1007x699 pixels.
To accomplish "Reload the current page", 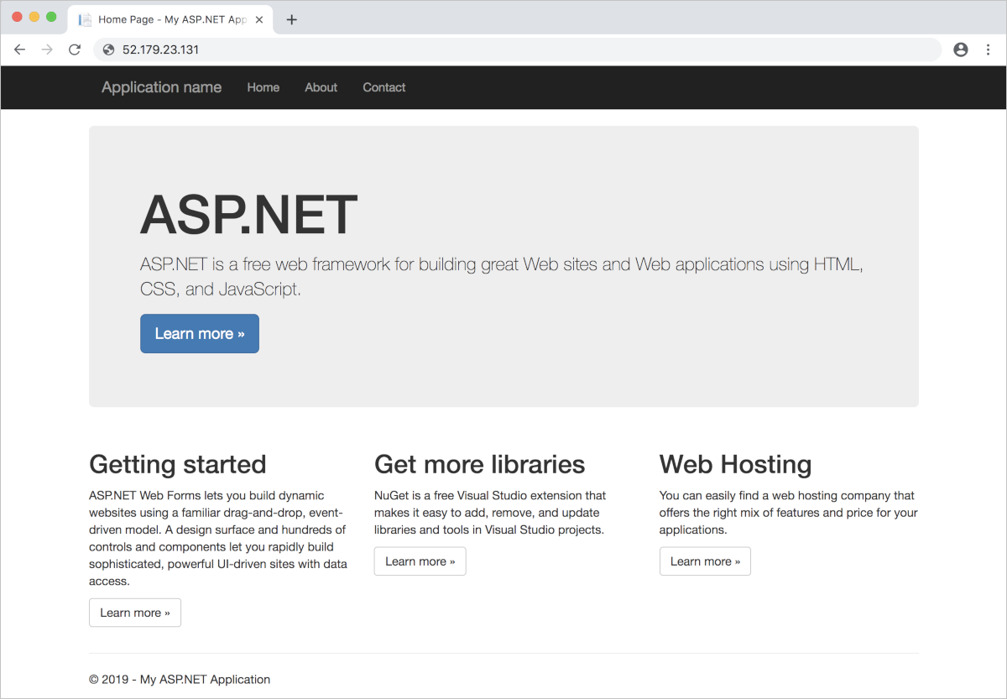I will click(x=74, y=49).
